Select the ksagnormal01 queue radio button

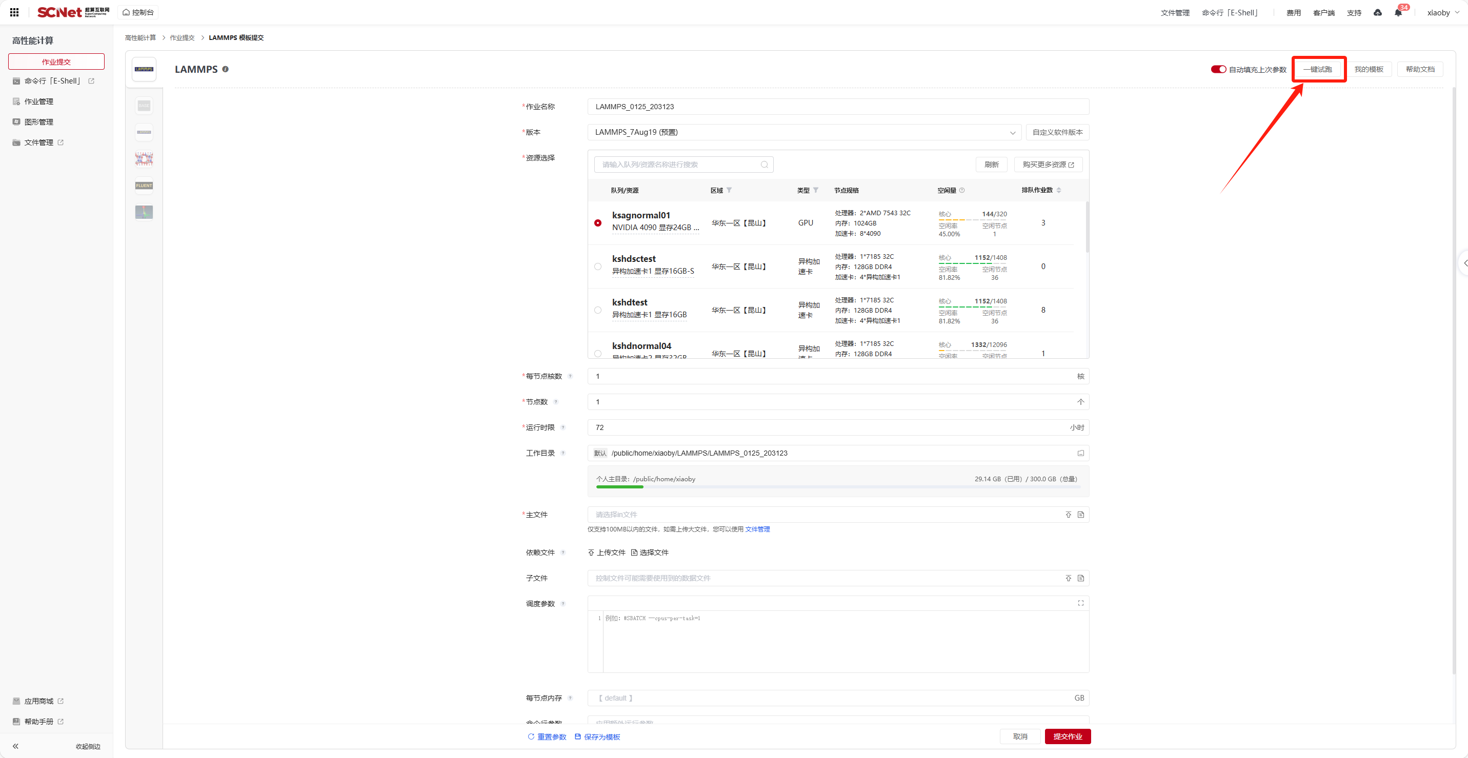(598, 223)
